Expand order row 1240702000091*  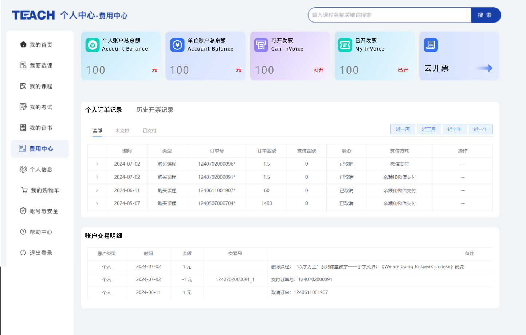tap(97, 177)
